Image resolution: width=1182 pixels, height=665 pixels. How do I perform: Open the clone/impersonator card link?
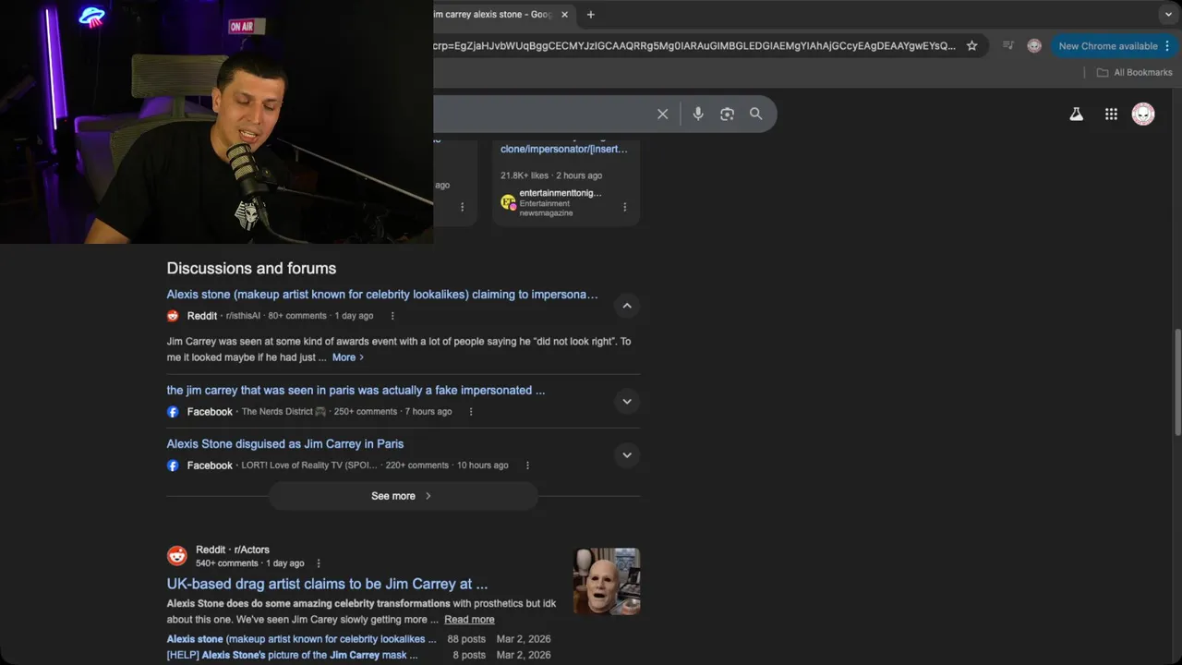[563, 148]
